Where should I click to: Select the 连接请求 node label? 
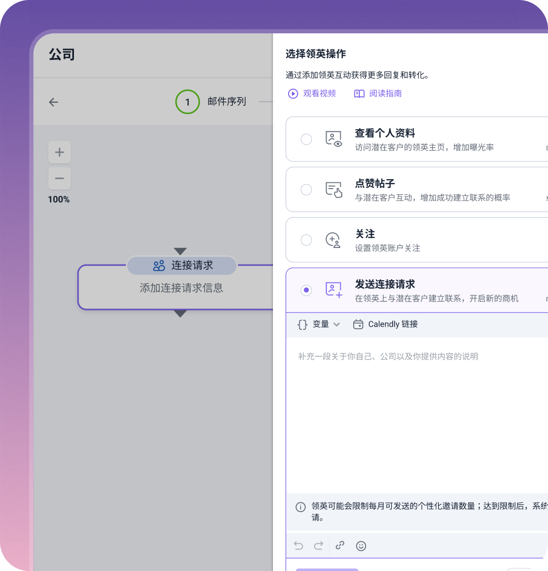[x=182, y=266]
